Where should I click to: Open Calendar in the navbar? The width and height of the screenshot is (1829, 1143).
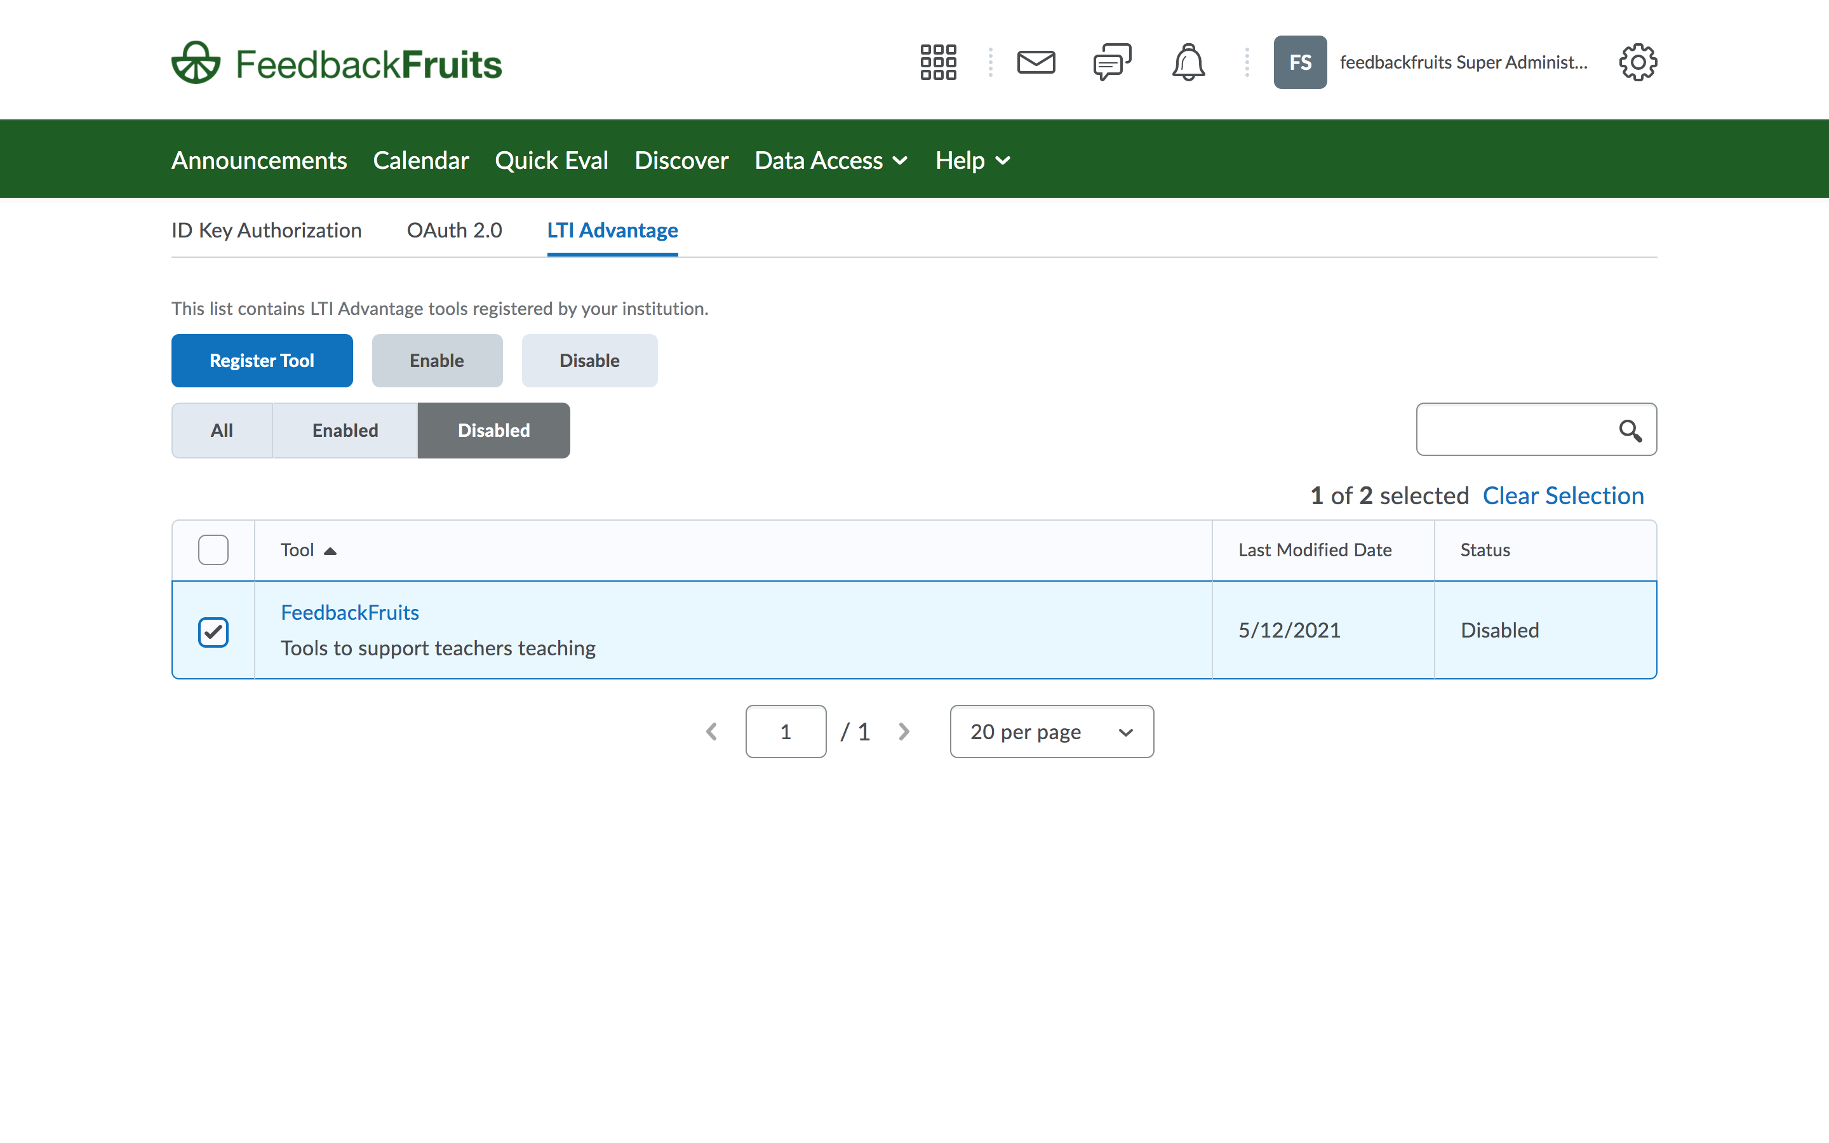coord(421,160)
